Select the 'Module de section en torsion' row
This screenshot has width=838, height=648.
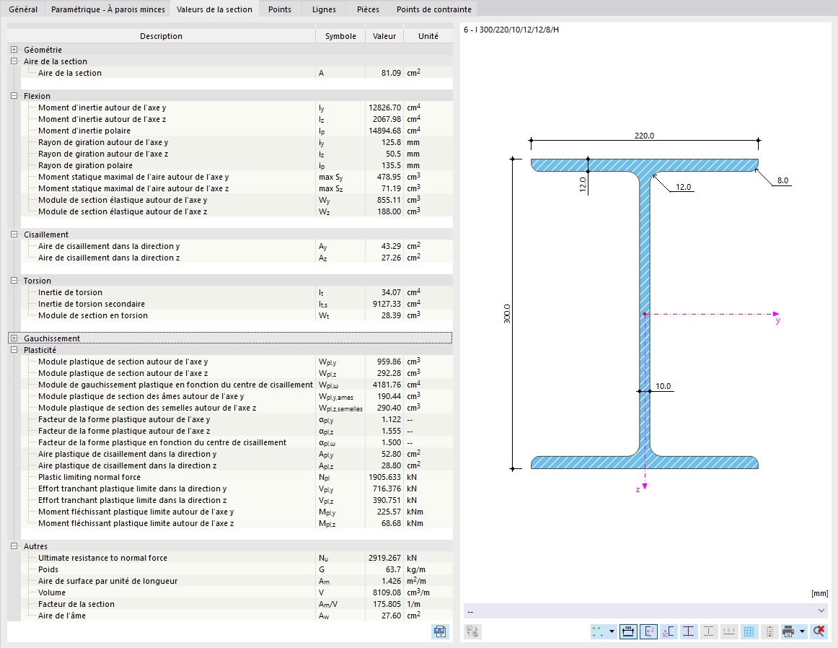point(237,315)
